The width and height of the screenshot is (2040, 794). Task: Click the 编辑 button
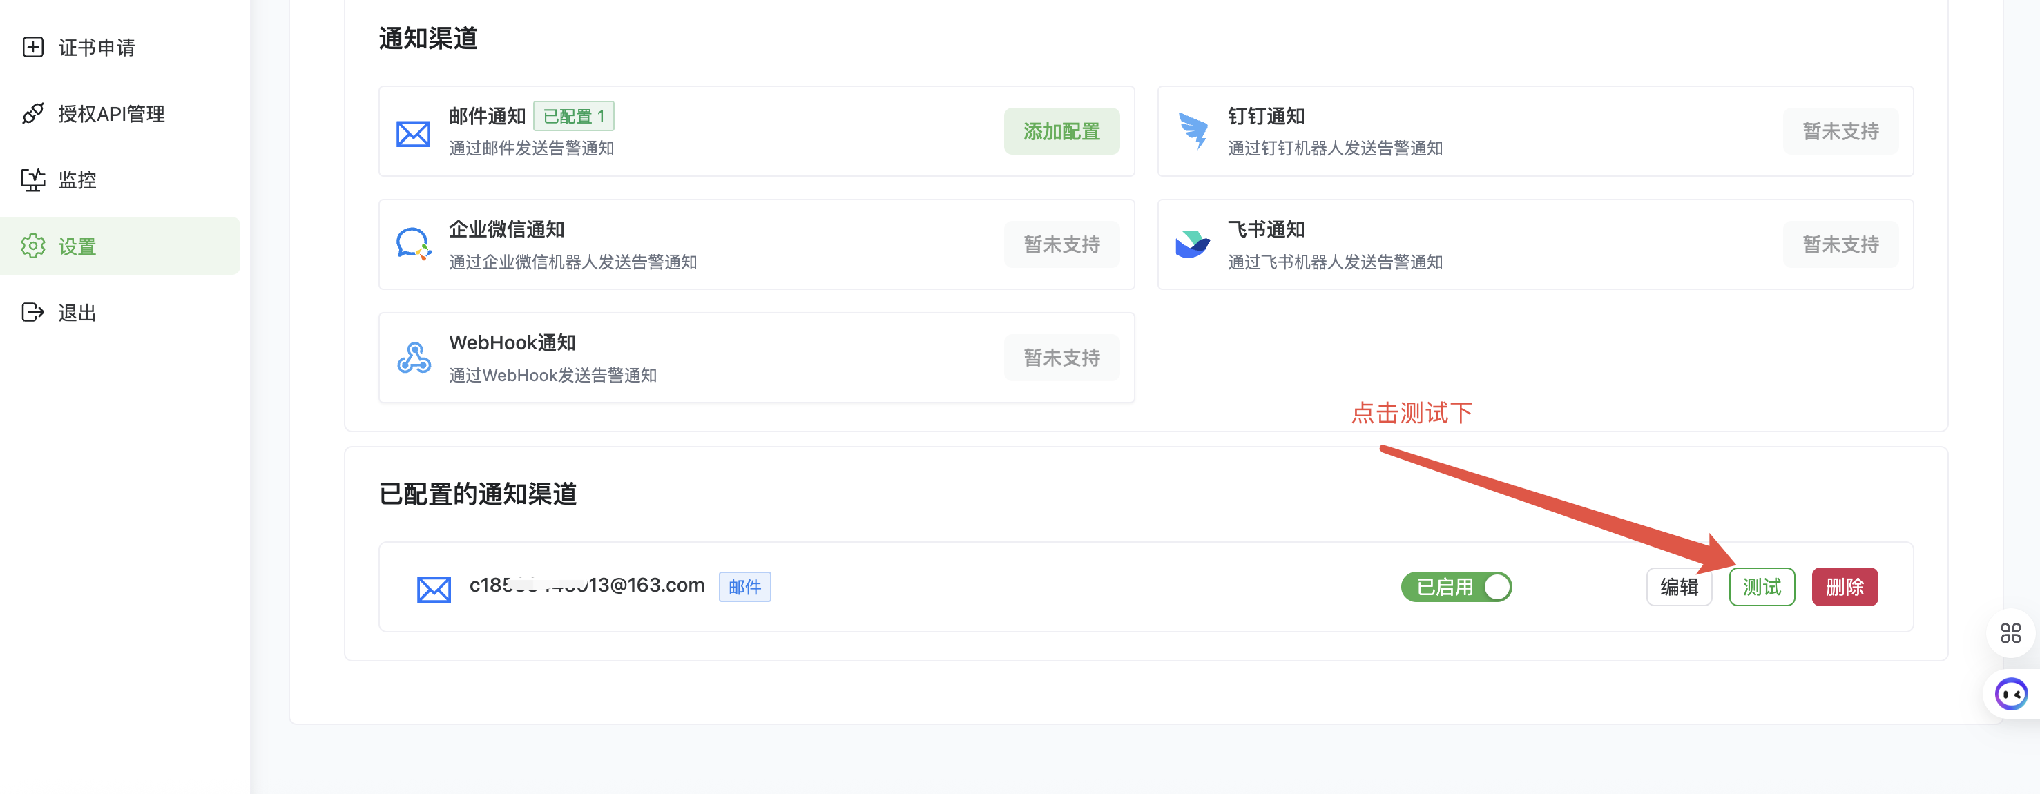pyautogui.click(x=1678, y=587)
